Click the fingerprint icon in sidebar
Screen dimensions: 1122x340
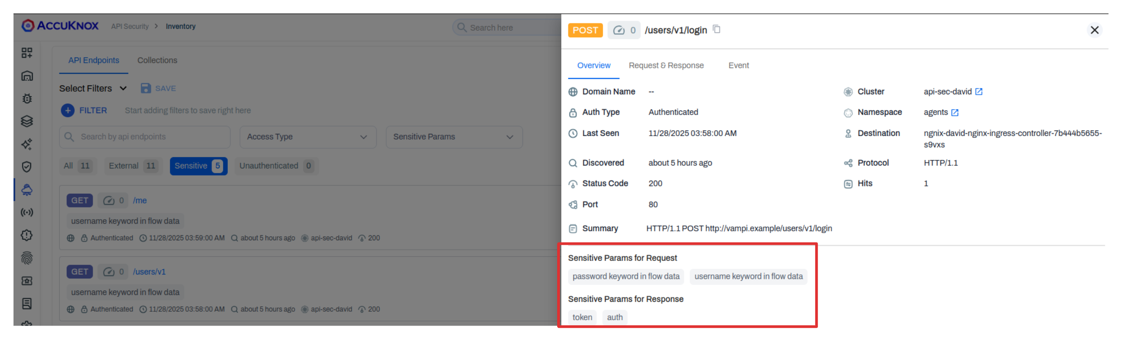tap(27, 258)
